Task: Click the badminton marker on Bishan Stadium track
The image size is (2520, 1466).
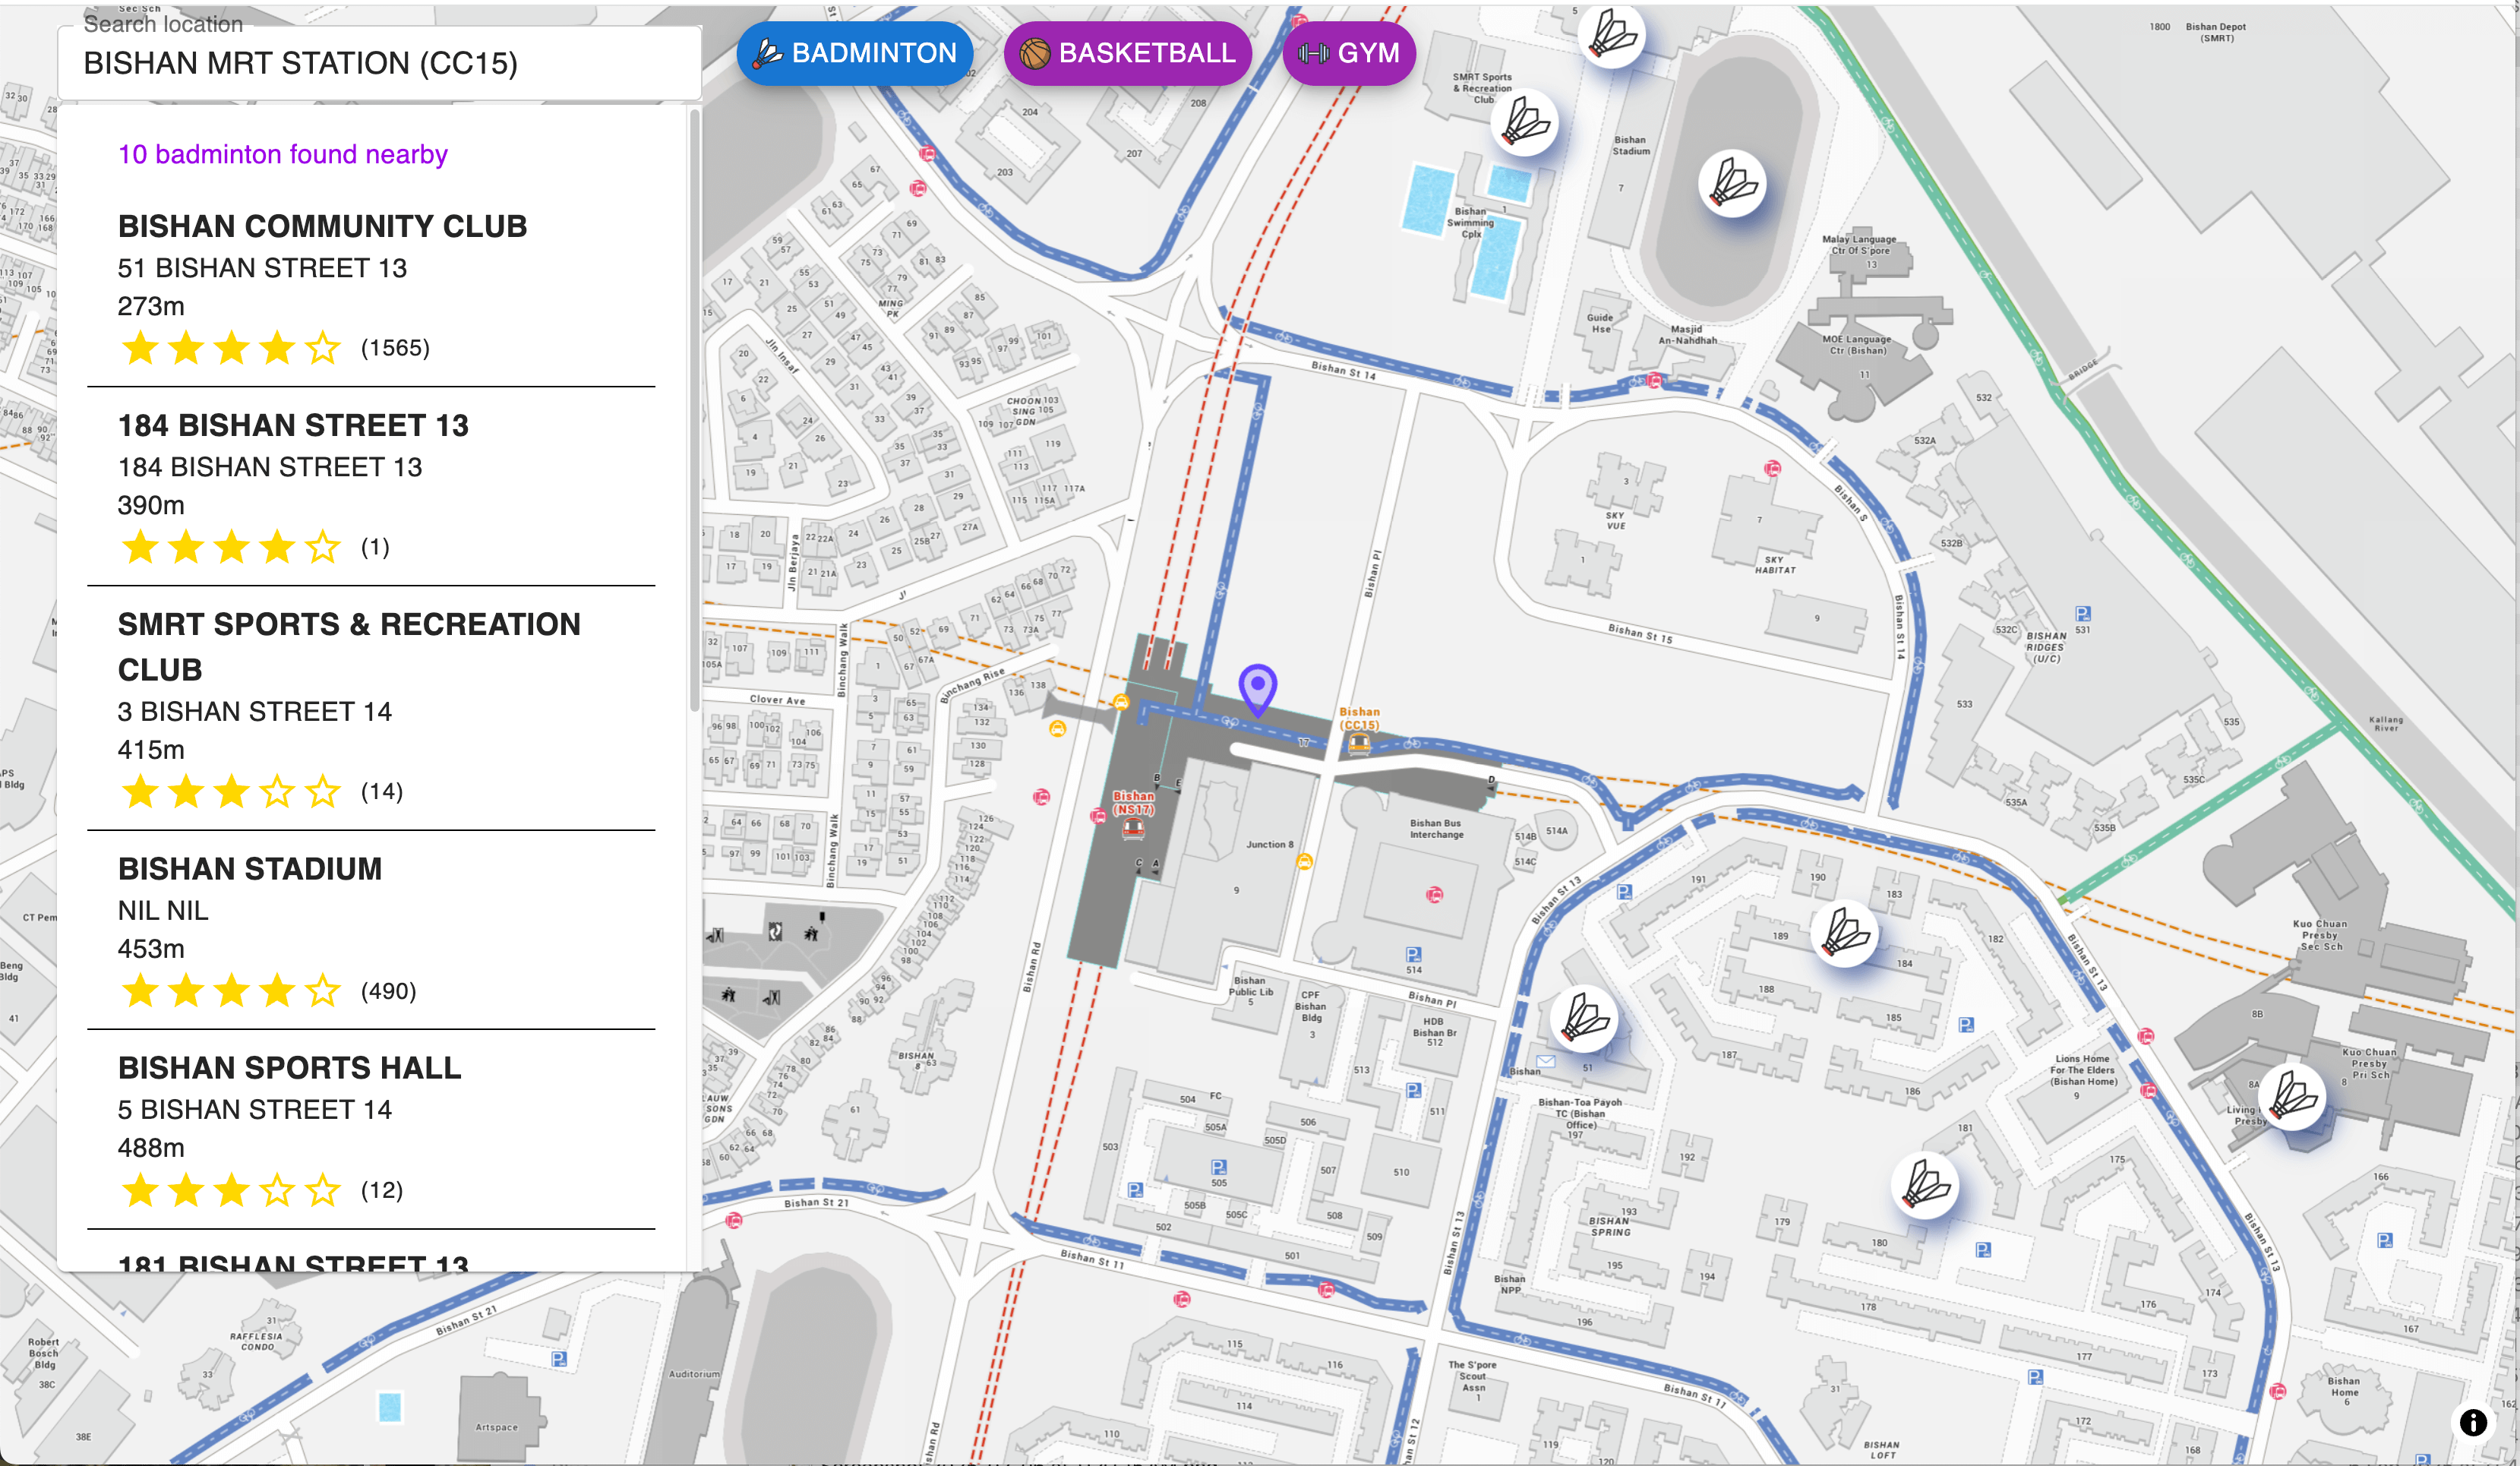Action: point(1732,184)
